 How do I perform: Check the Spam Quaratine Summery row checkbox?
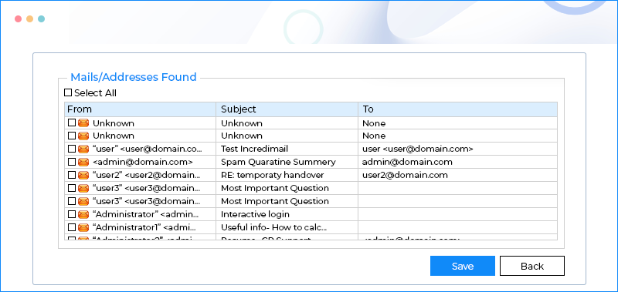pos(71,162)
